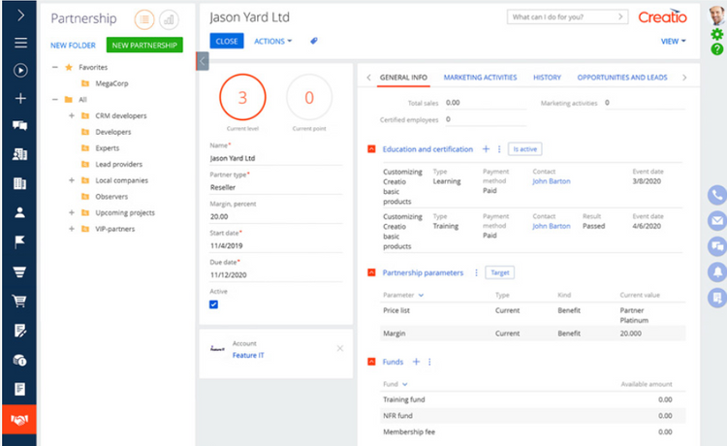Open the Feed chat bubbles section
727x446 pixels.
[19, 126]
